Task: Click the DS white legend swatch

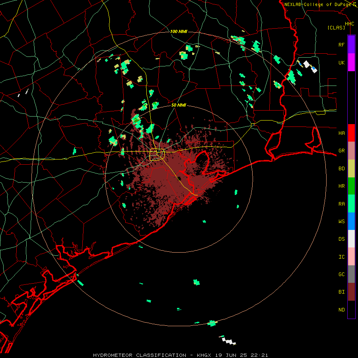Action: tap(351, 239)
